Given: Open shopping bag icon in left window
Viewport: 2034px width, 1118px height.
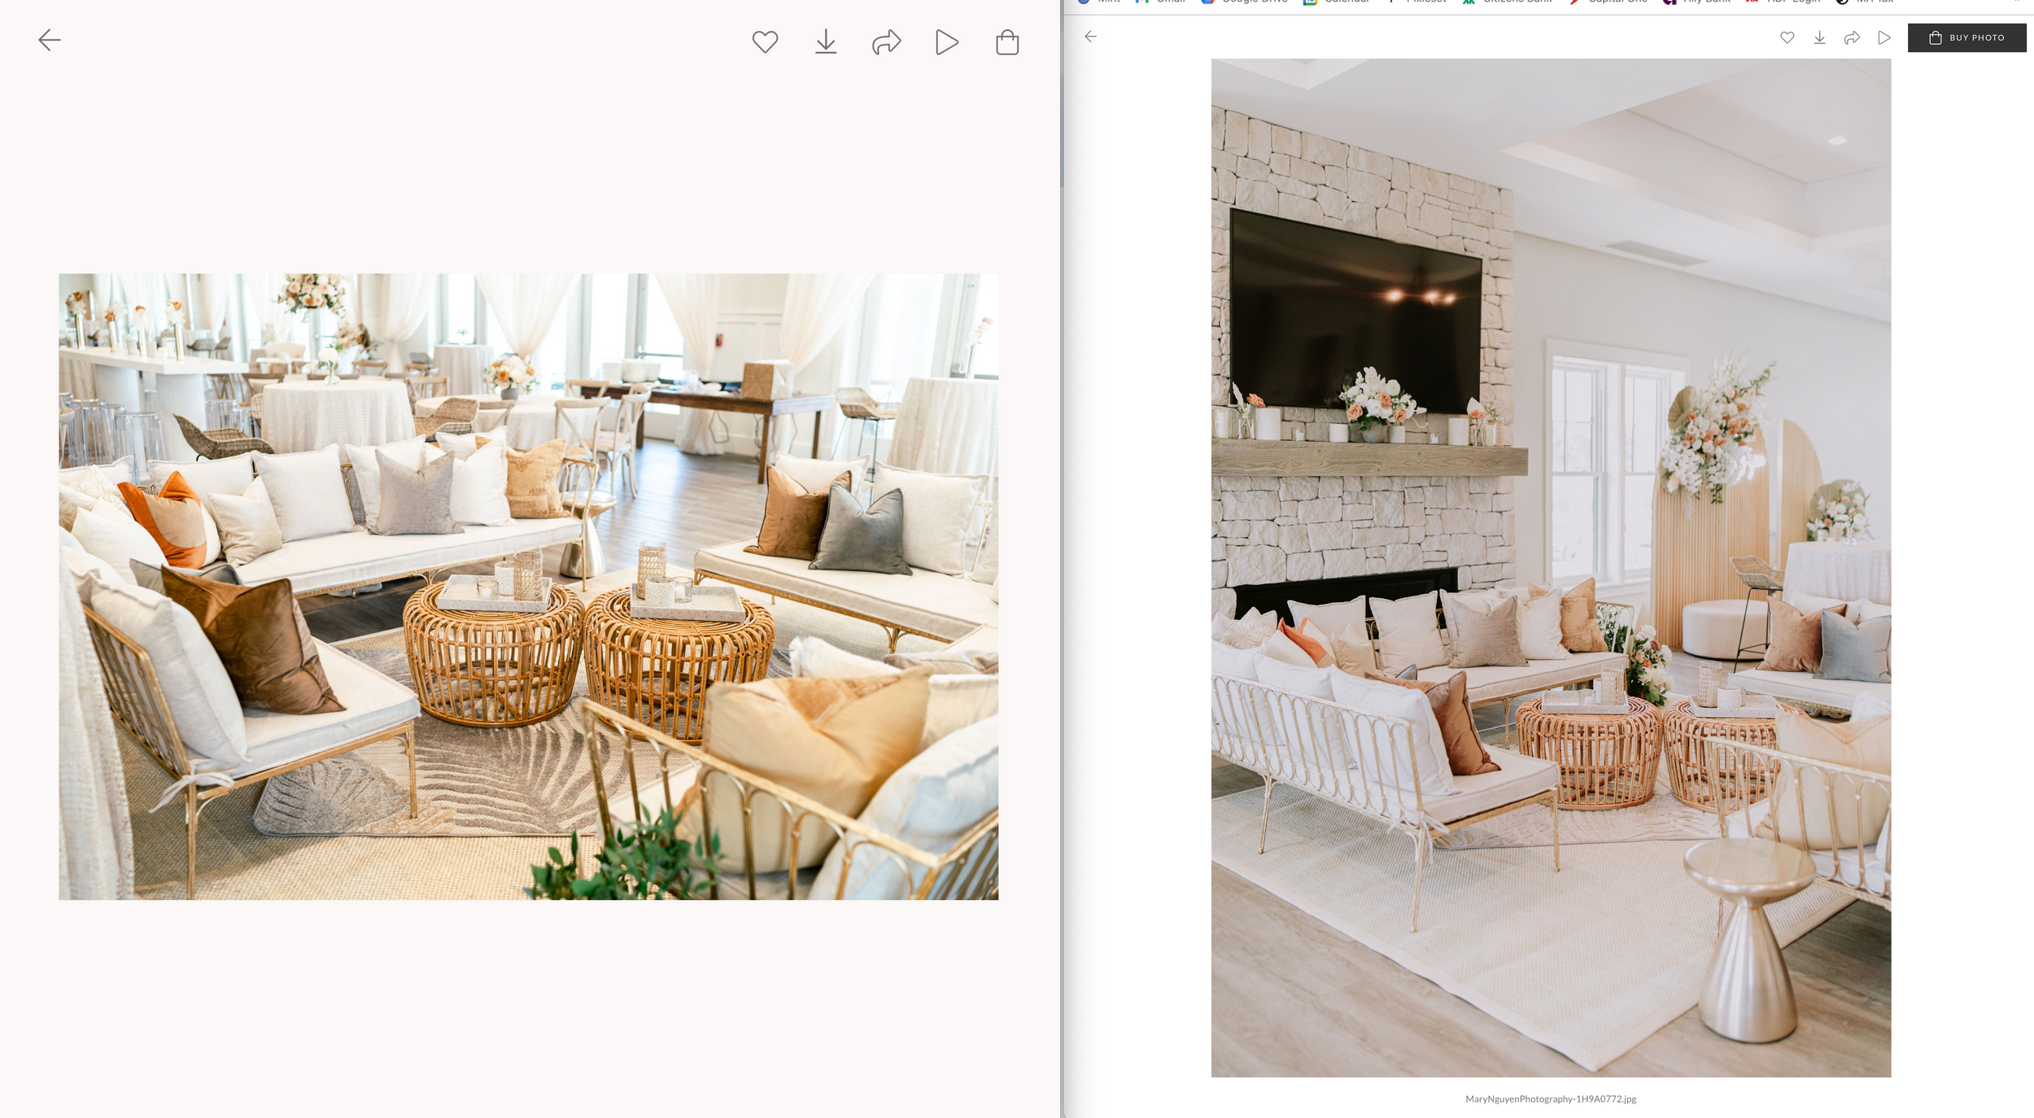Looking at the screenshot, I should [1006, 42].
